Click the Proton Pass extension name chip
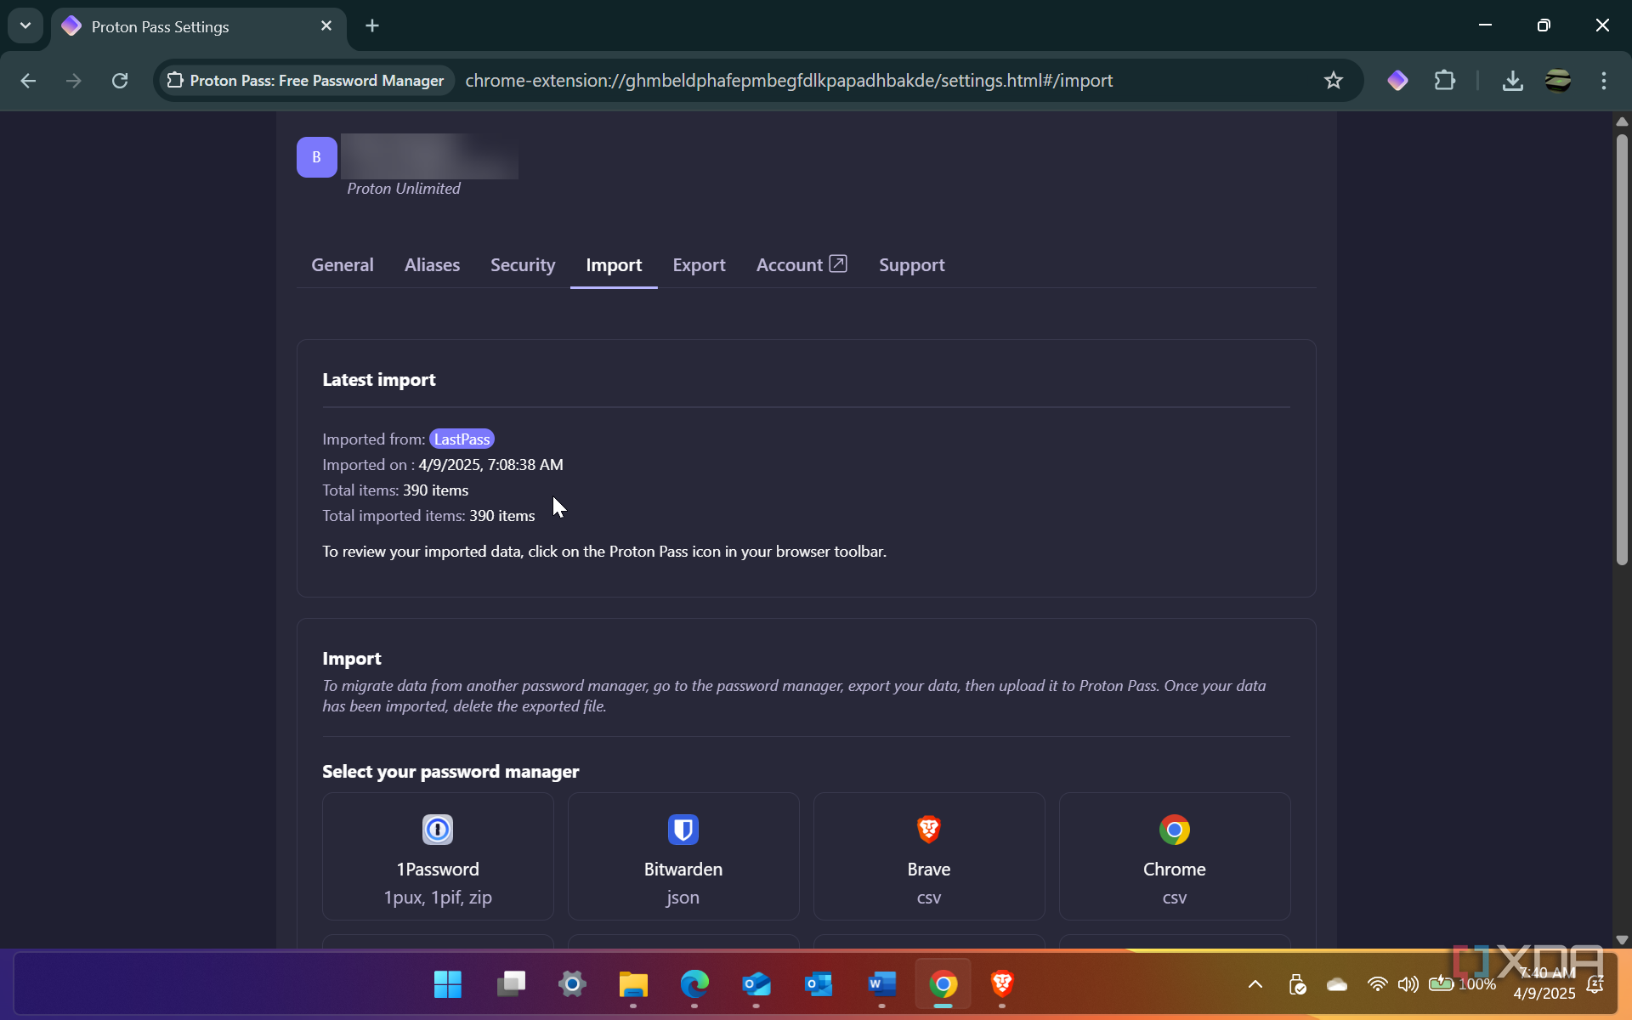 pyautogui.click(x=307, y=81)
